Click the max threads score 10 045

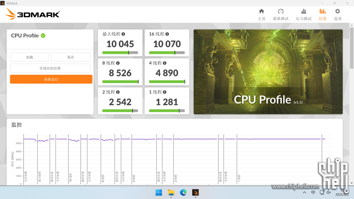click(x=120, y=44)
